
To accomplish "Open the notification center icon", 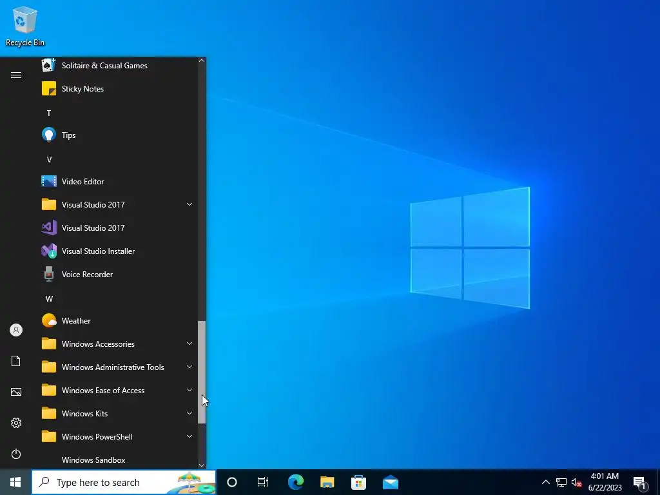I will 639,483.
